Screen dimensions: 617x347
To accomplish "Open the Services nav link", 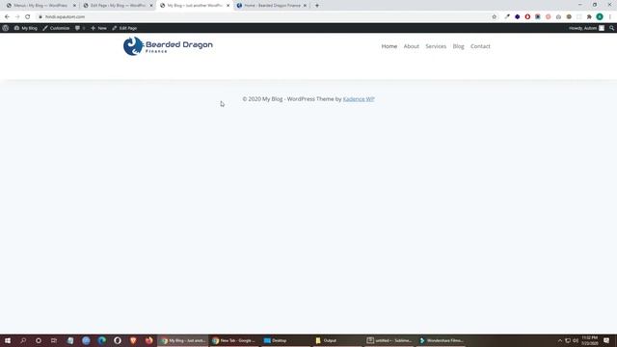I will click(x=436, y=46).
